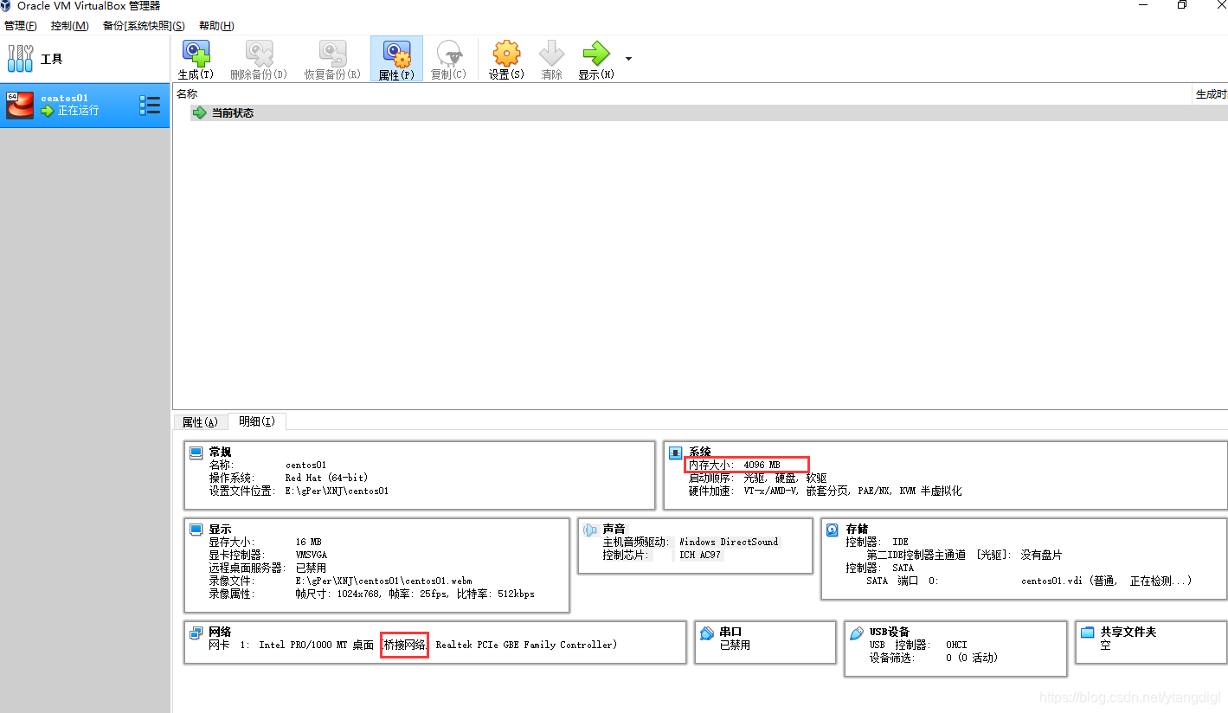
Task: Click the 网络 section heading link
Action: pos(220,632)
